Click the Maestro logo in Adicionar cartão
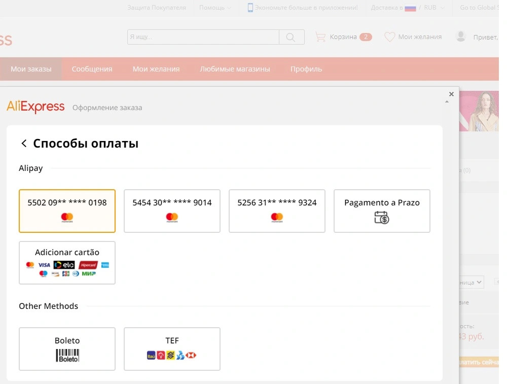Viewport: 507px width, 384px height. click(x=43, y=274)
